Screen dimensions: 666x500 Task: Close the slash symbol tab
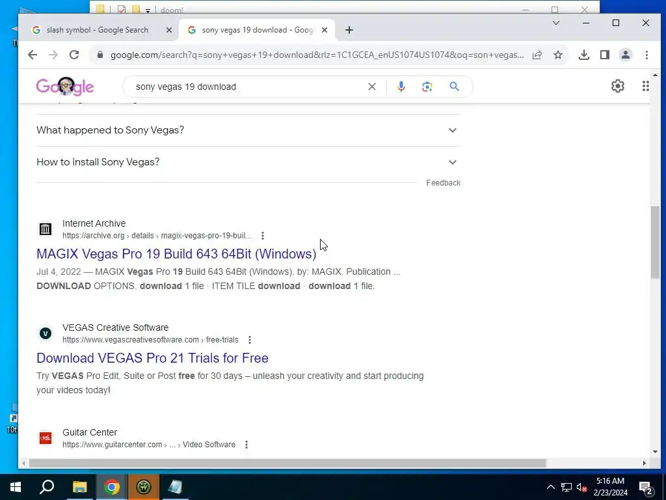point(168,30)
